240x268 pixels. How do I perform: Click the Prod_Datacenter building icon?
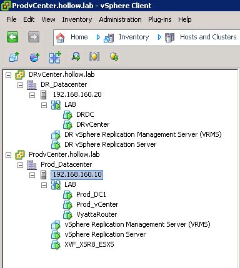[32, 165]
